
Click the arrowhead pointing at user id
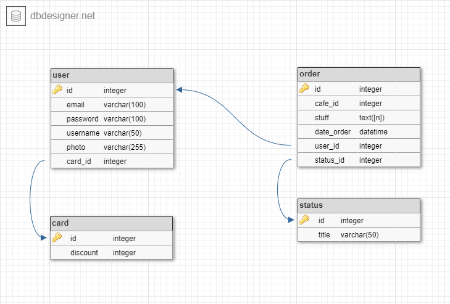pos(179,90)
